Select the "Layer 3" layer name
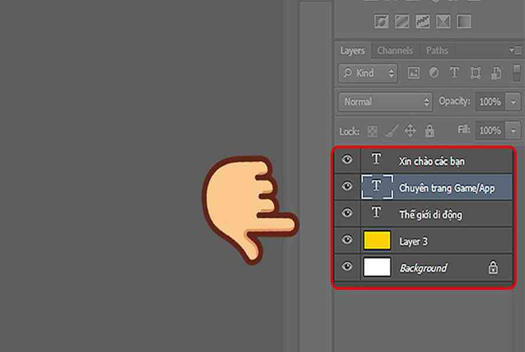The width and height of the screenshot is (525, 352). coord(414,242)
